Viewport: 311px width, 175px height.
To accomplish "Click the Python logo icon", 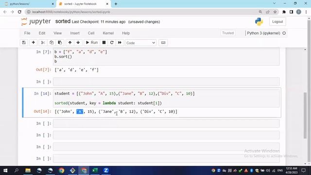I will (x=259, y=21).
